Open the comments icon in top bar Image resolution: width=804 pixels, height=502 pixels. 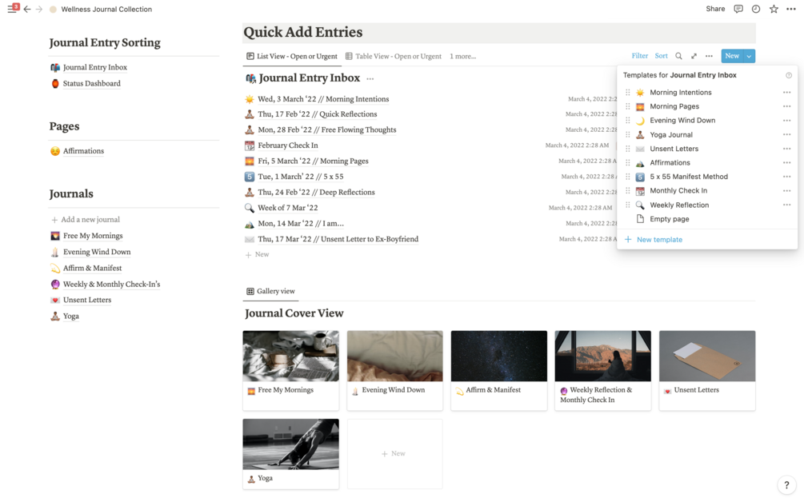point(738,9)
